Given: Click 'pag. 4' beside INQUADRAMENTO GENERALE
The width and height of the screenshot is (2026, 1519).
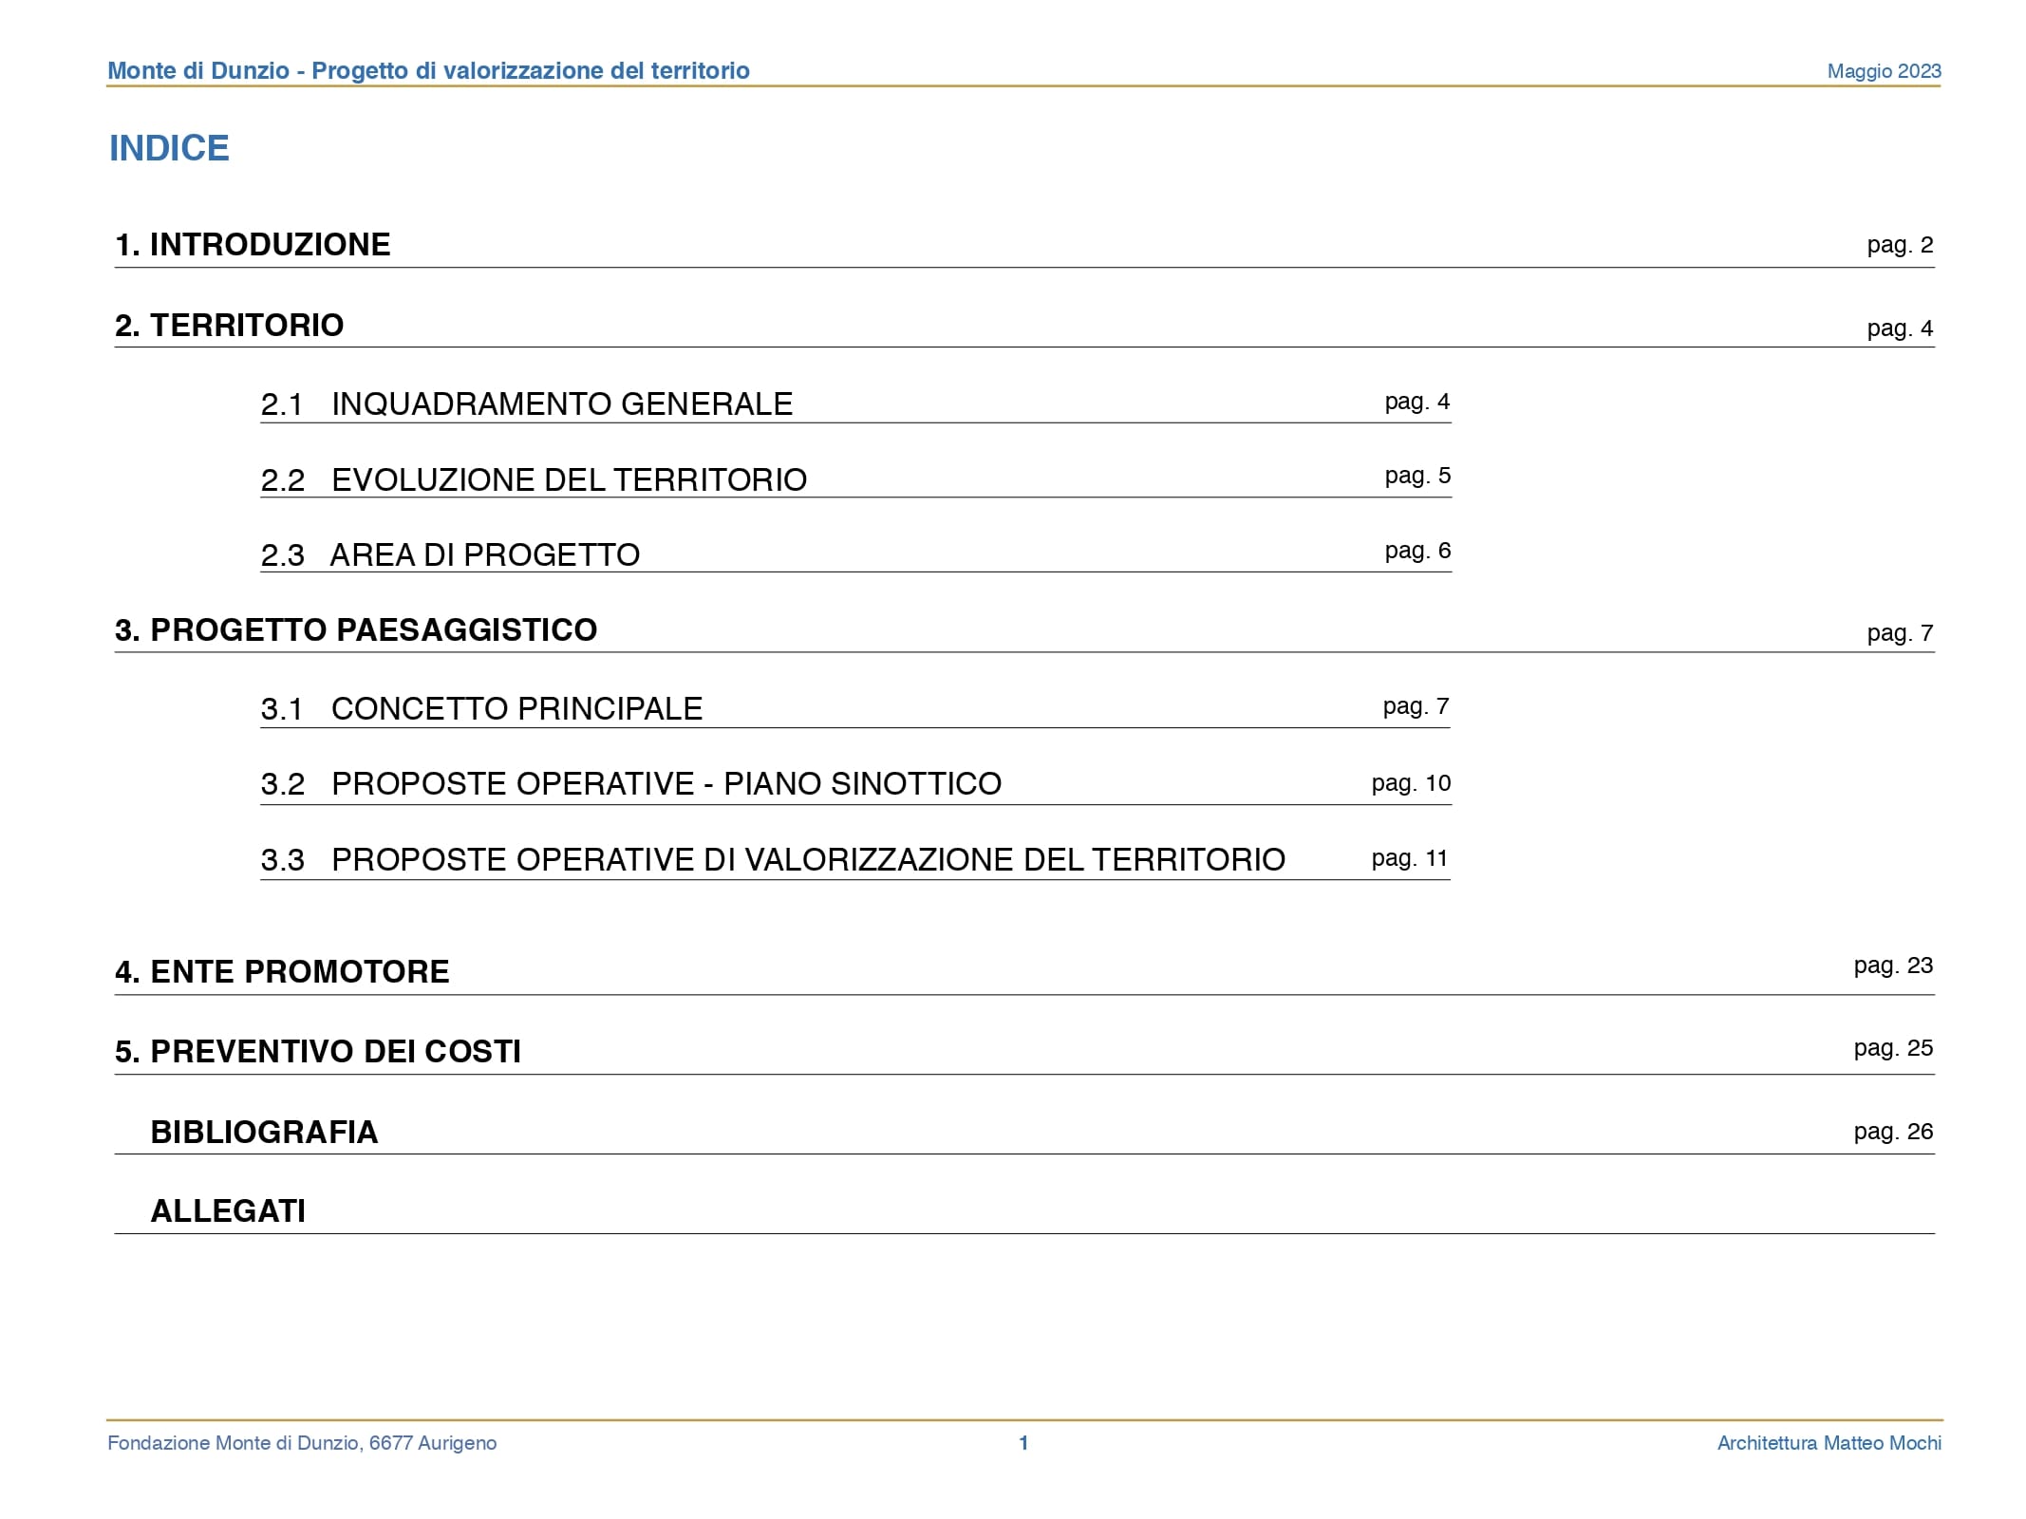Looking at the screenshot, I should (1417, 402).
